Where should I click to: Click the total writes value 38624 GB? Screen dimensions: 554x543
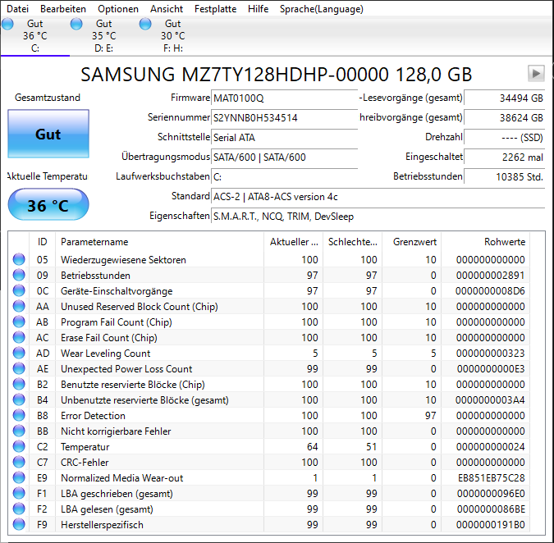[x=505, y=117]
